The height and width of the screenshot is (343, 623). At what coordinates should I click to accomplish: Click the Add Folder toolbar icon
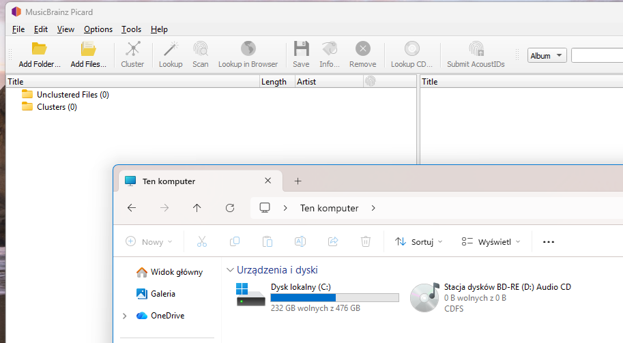pos(40,49)
